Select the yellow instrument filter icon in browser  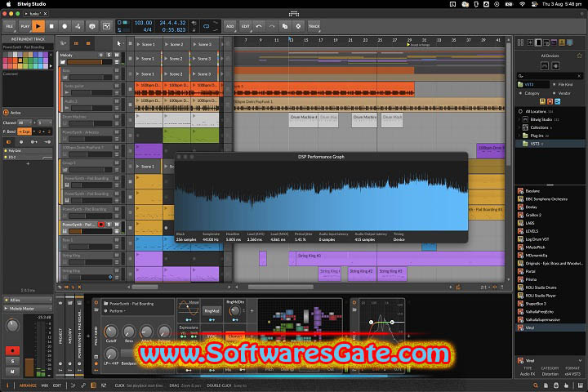point(542,101)
